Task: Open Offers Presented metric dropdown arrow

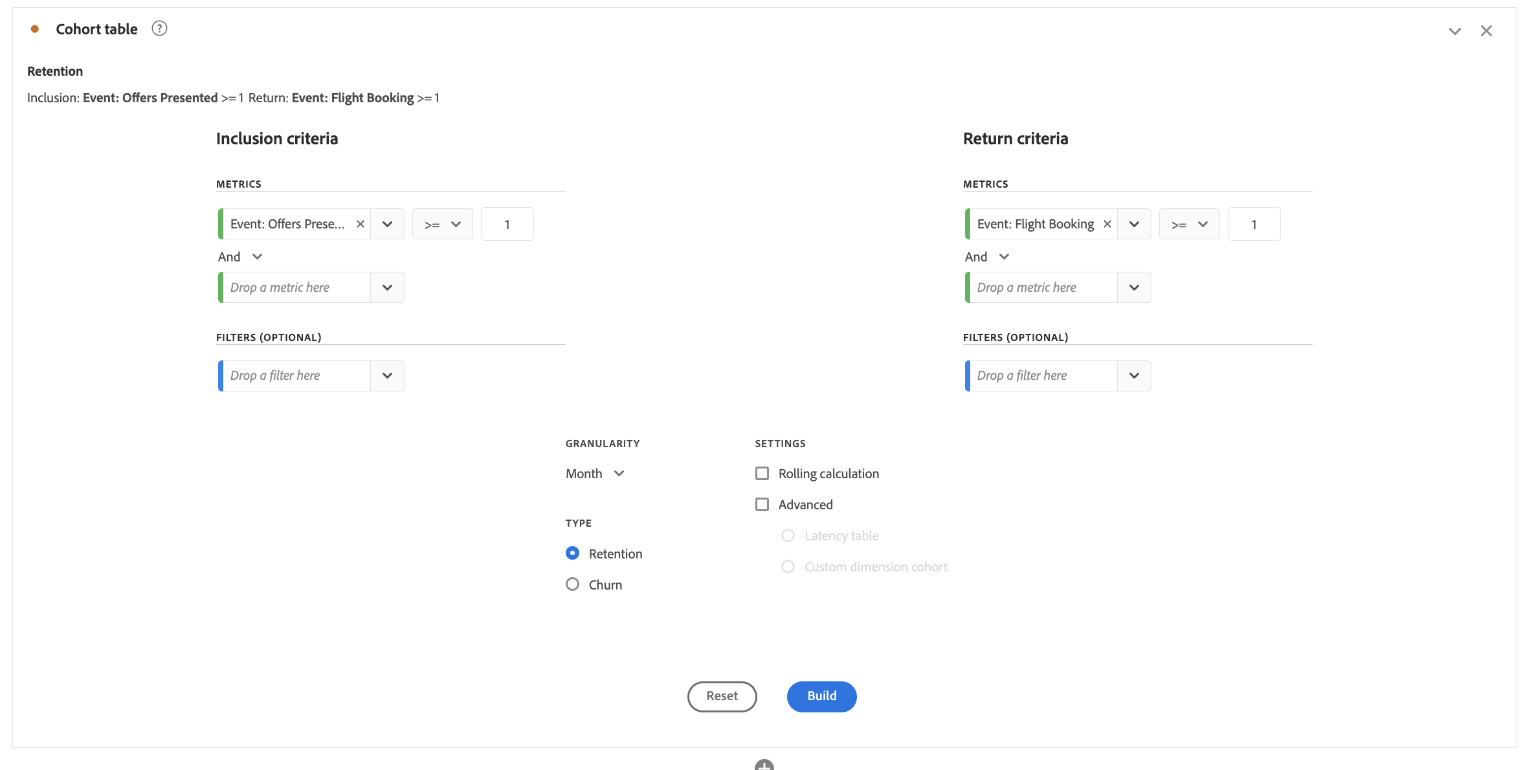Action: [x=387, y=225]
